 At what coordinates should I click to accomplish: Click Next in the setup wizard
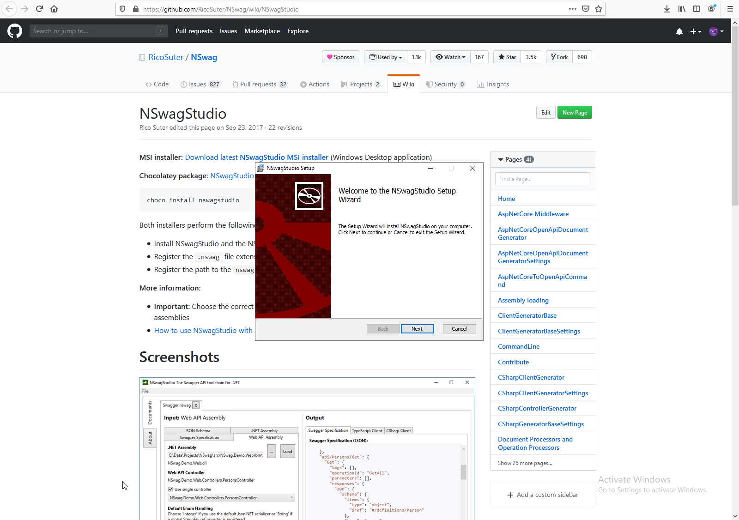point(417,329)
